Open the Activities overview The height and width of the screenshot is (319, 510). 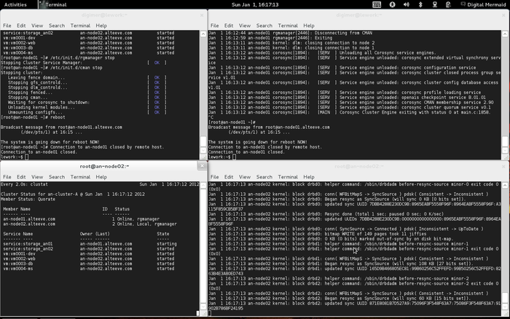16,4
